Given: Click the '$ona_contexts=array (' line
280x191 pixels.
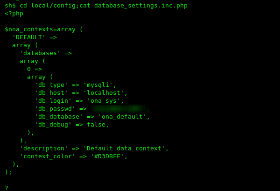Looking at the screenshot, I should [x=44, y=29].
